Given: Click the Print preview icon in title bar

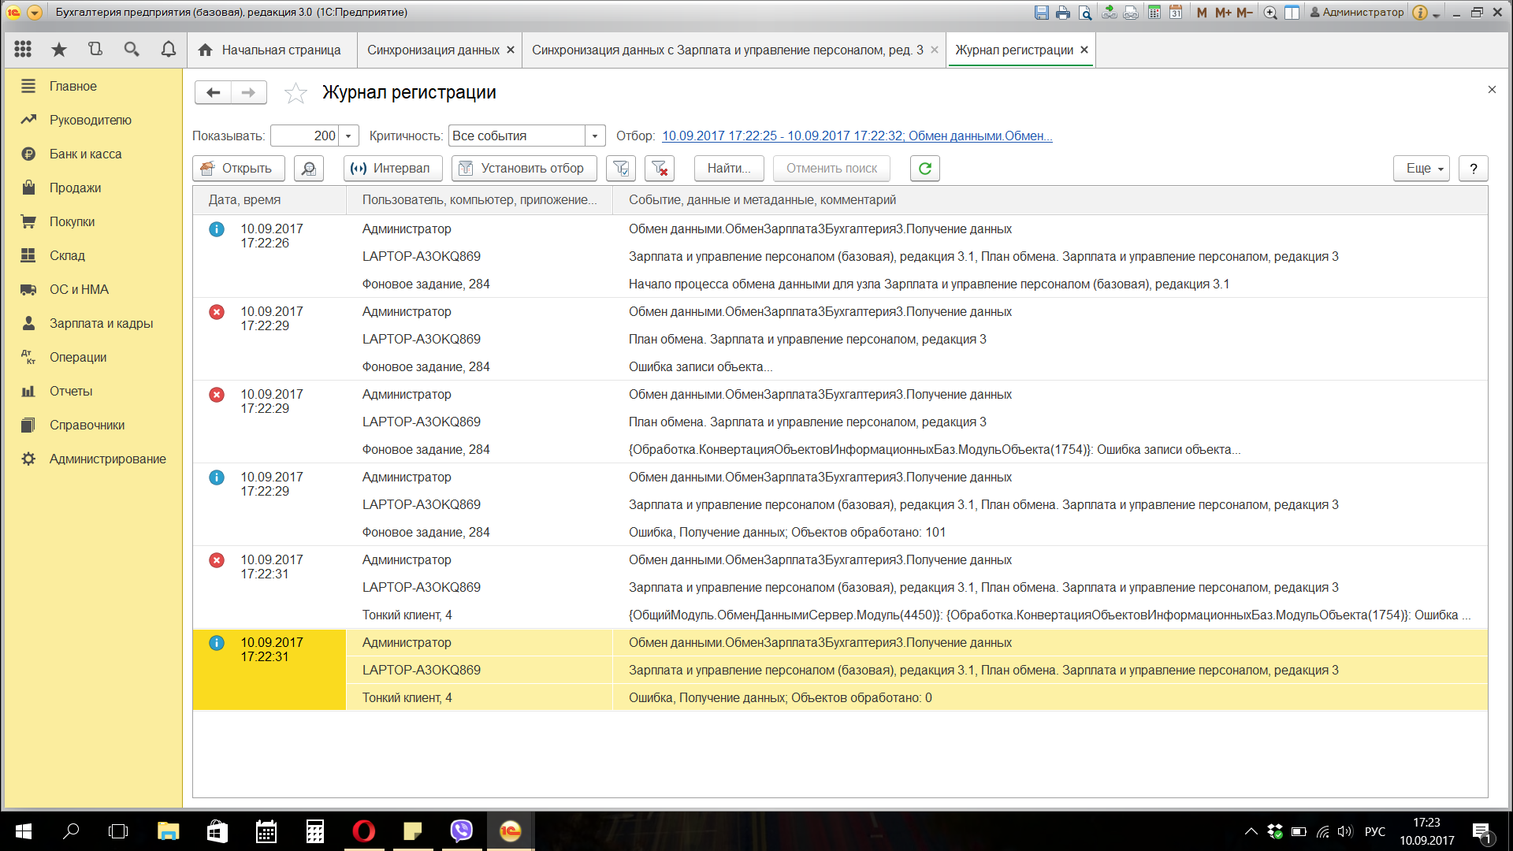Looking at the screenshot, I should point(1085,13).
